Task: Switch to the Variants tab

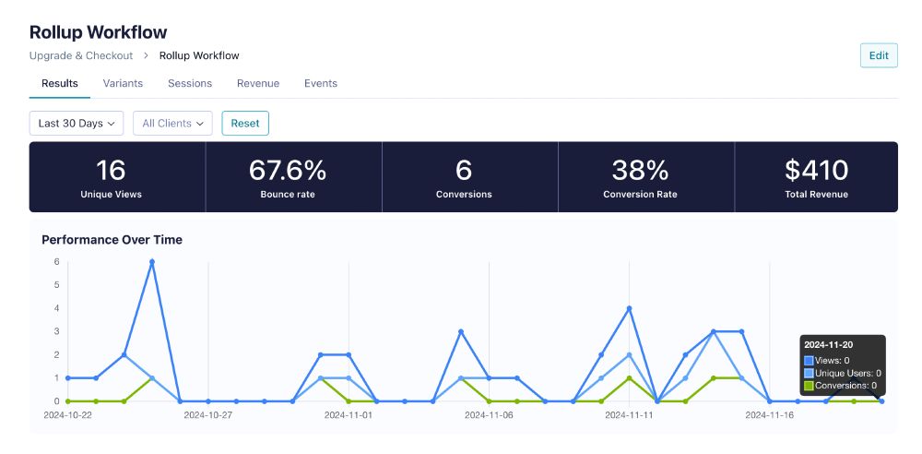Action: pos(123,83)
